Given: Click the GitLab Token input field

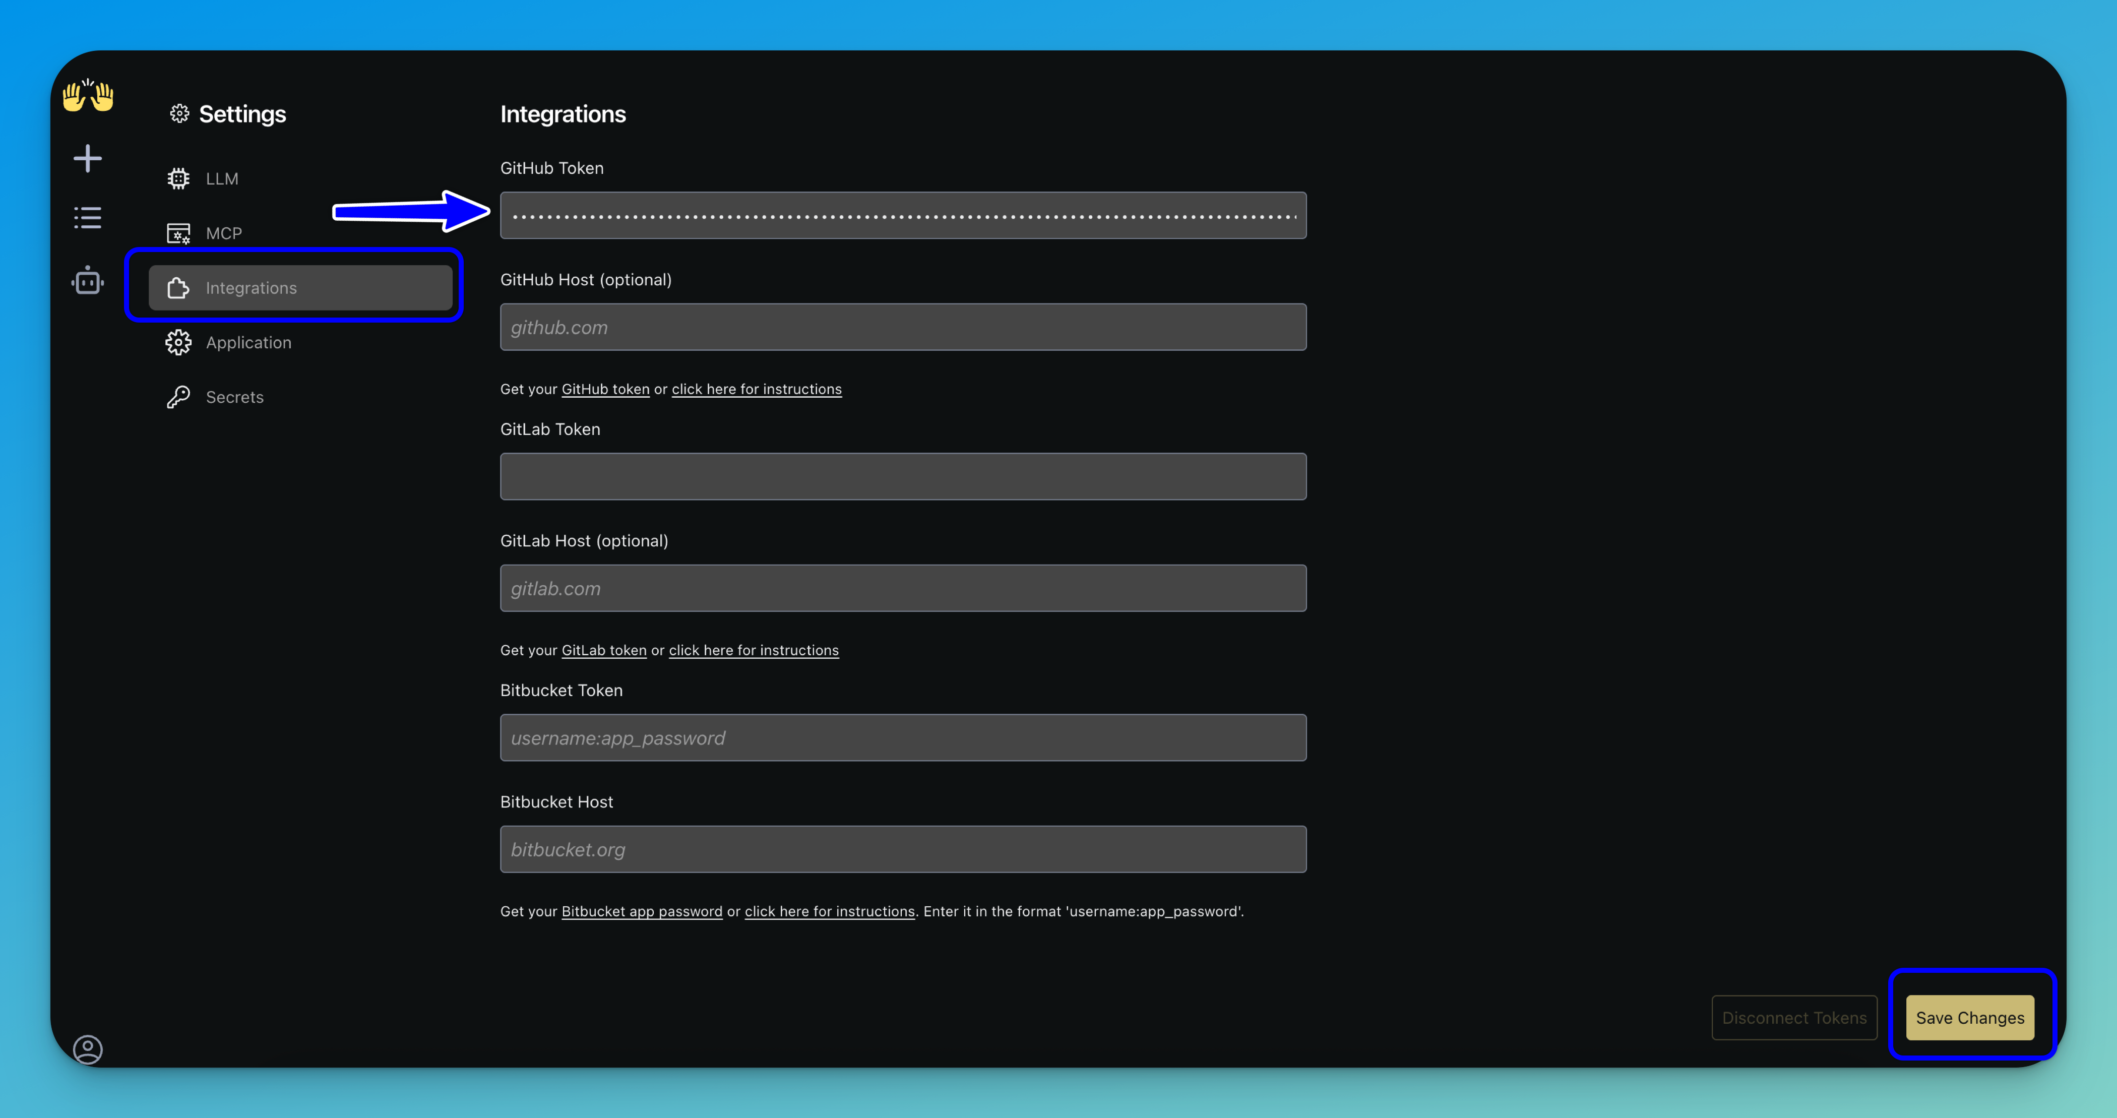Looking at the screenshot, I should pos(902,477).
